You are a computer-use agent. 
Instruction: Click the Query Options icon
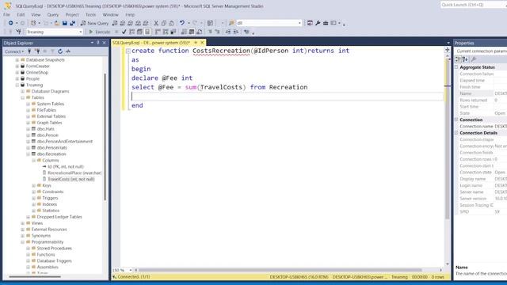coord(139,32)
